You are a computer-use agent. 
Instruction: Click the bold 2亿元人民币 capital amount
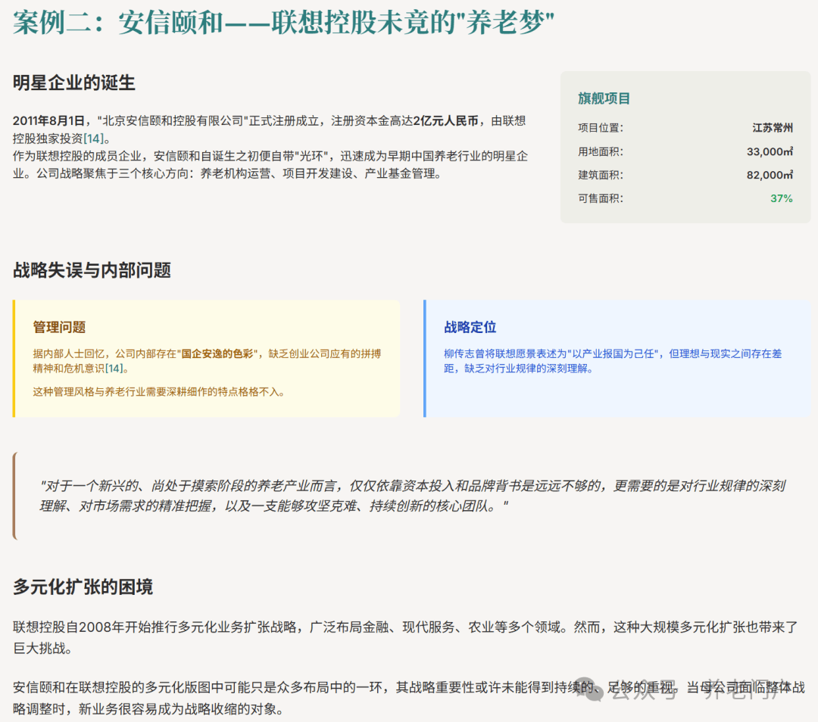pos(445,121)
